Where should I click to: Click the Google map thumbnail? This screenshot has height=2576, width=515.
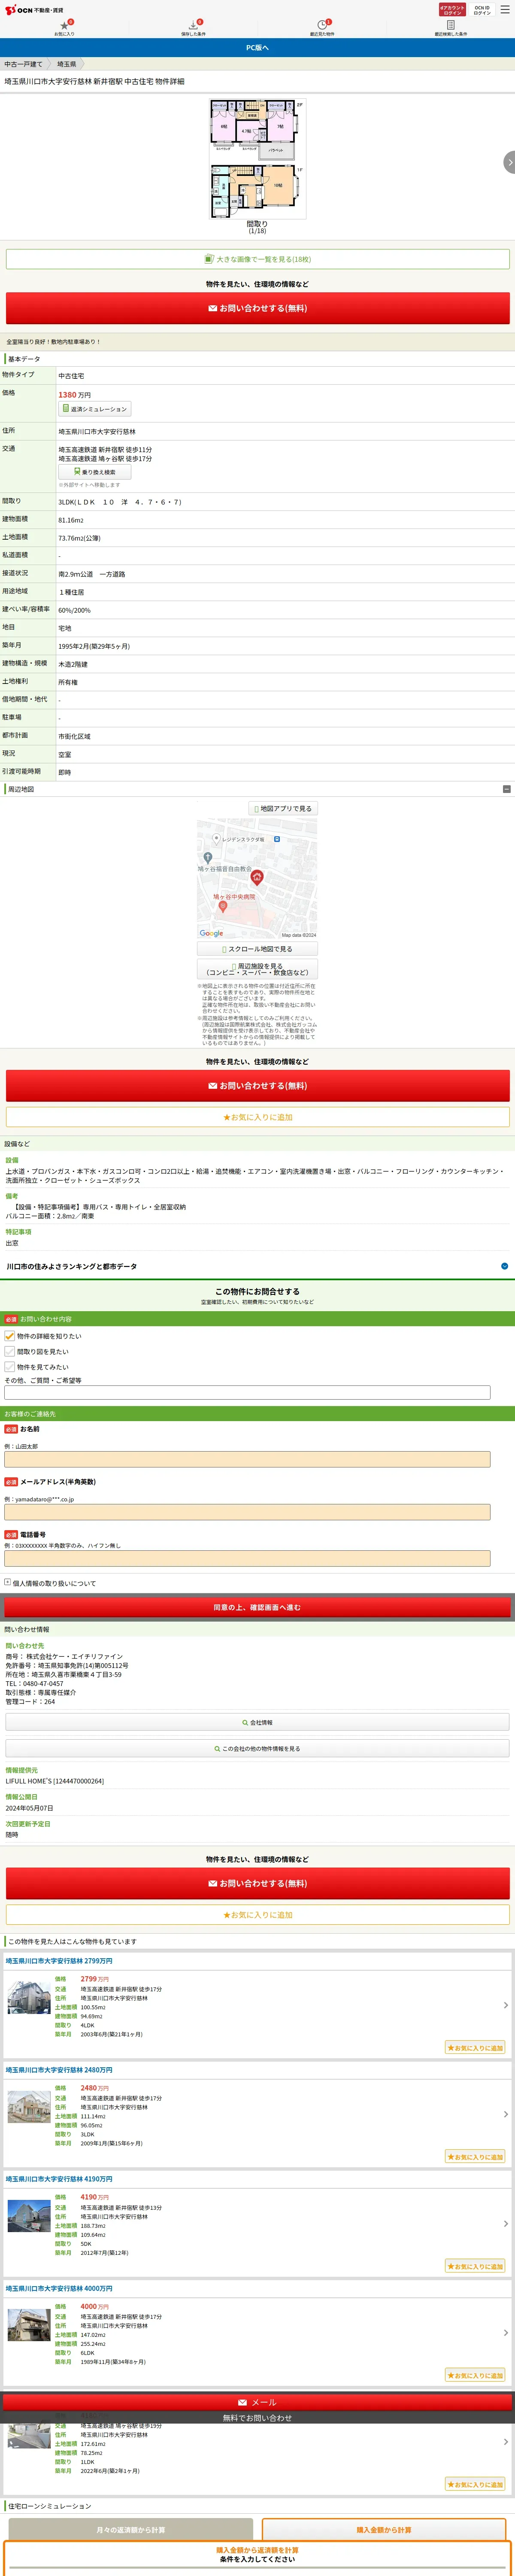[257, 878]
